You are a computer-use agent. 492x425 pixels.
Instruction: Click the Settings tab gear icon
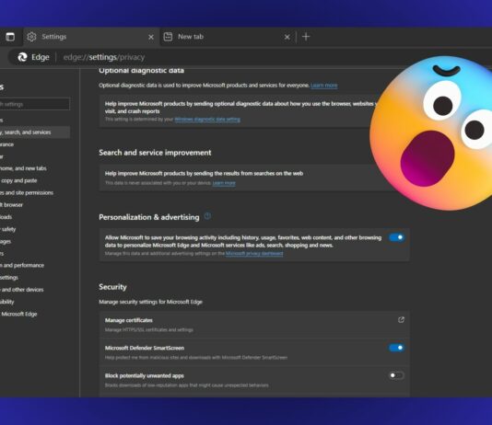[31, 37]
